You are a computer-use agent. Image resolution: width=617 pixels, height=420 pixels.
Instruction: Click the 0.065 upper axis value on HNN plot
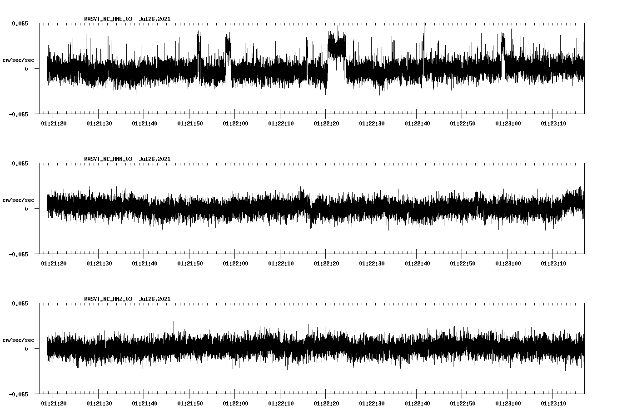tap(20, 163)
